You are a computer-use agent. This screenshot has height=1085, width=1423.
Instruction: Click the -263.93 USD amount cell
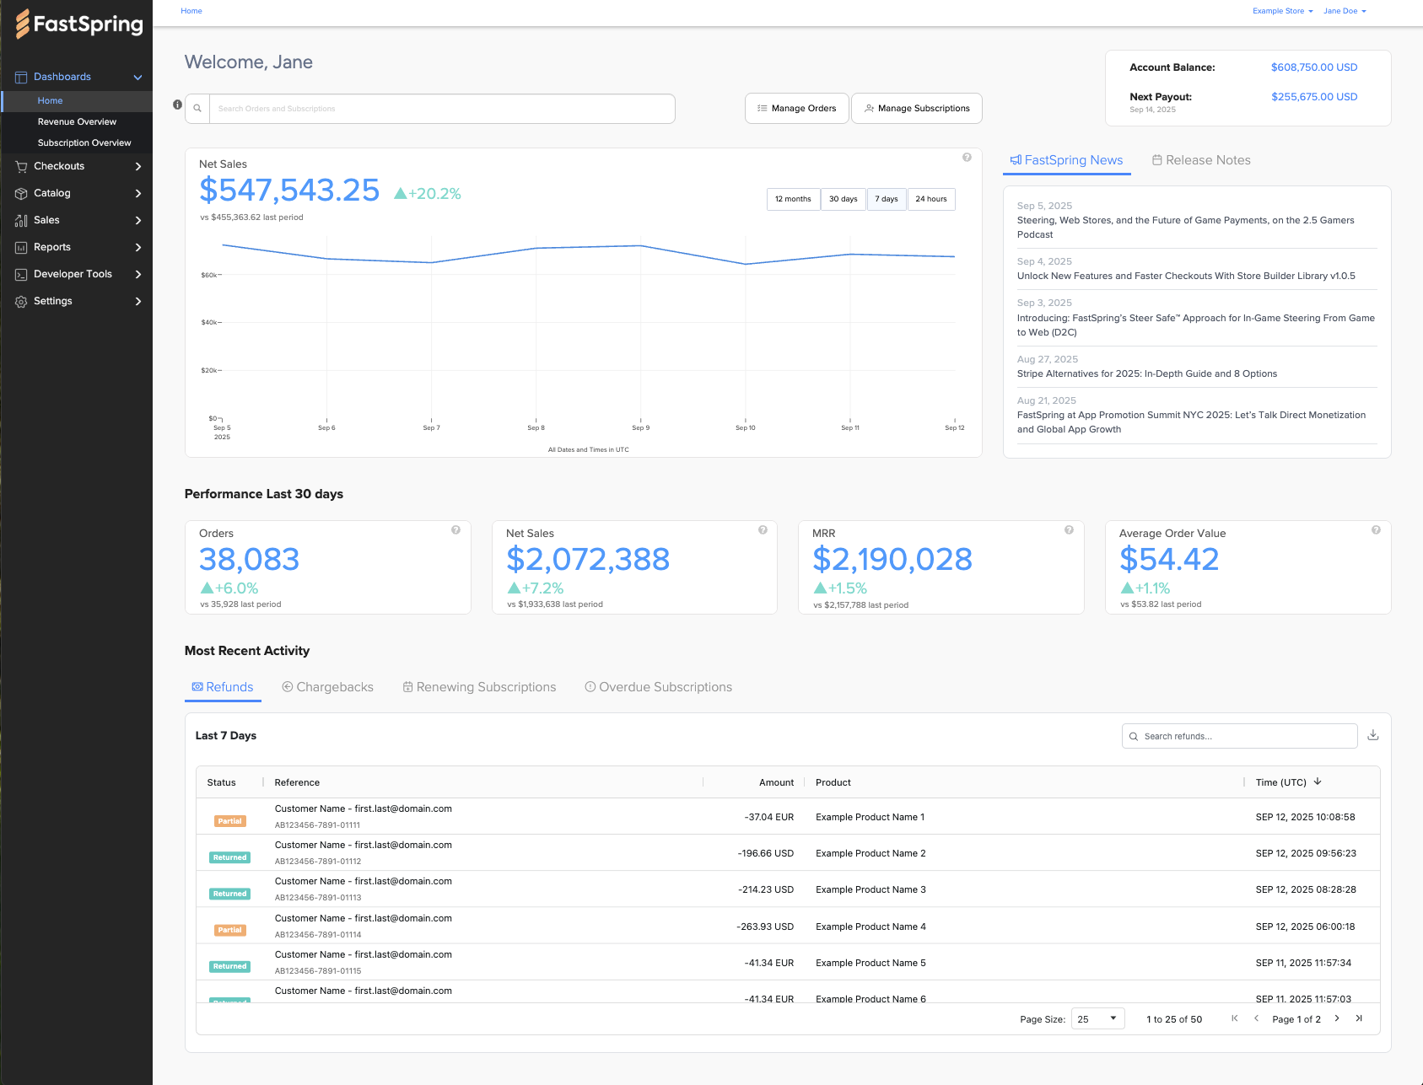pyautogui.click(x=765, y=927)
